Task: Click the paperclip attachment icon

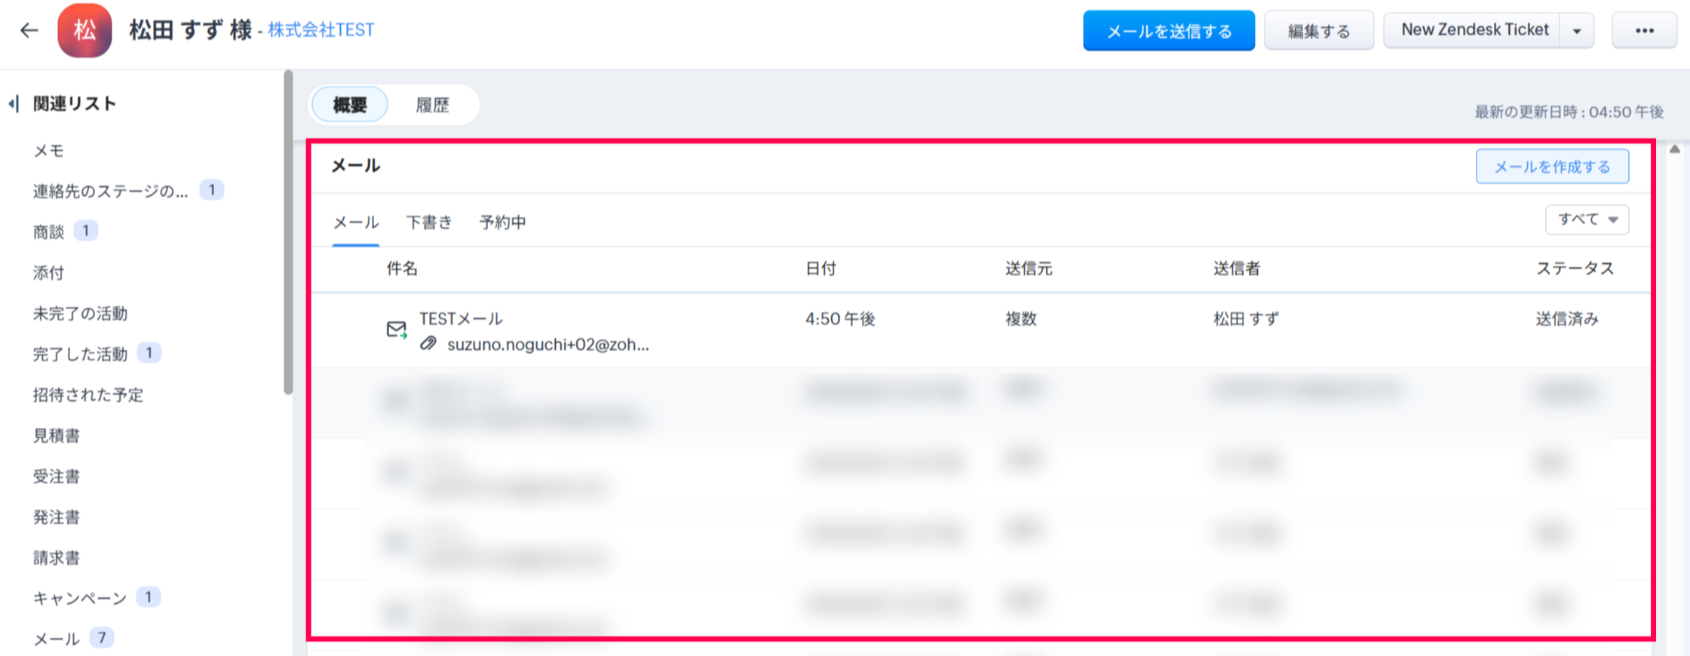Action: (428, 344)
